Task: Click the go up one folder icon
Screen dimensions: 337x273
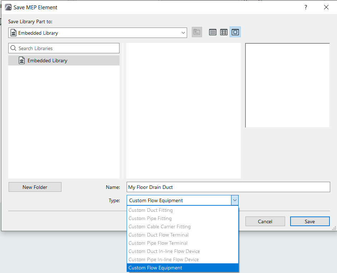Action: pyautogui.click(x=197, y=32)
